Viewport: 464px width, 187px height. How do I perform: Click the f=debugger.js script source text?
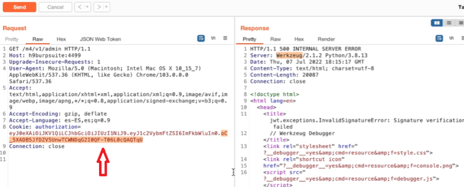[x=412, y=179]
